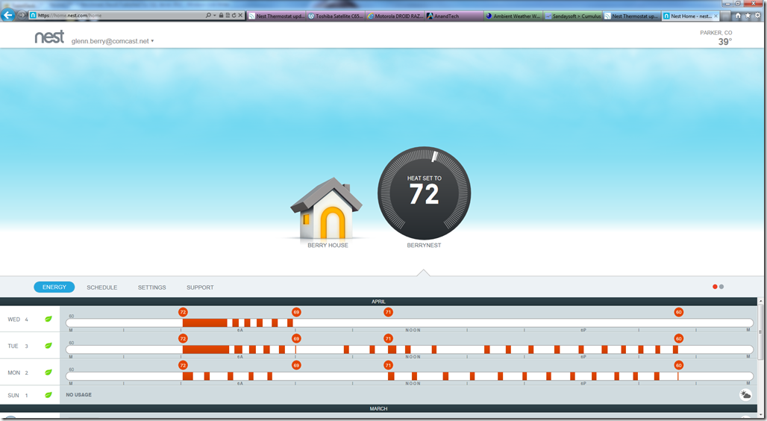Select the red page indicator dot
Screen dimensions: 767x421
pos(715,287)
